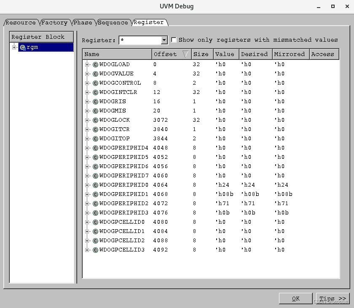Click the 'h24 desired value of WDOGPERIPHID0
The image size is (354, 308).
(248, 185)
